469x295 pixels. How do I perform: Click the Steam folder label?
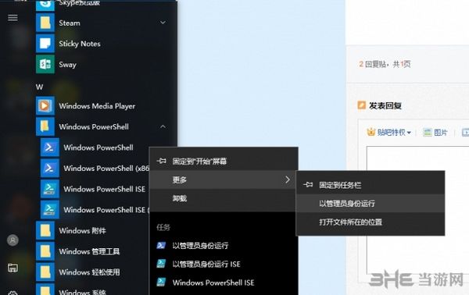(x=70, y=23)
